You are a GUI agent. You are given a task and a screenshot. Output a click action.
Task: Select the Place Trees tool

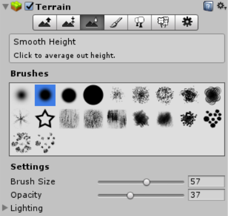point(140,22)
